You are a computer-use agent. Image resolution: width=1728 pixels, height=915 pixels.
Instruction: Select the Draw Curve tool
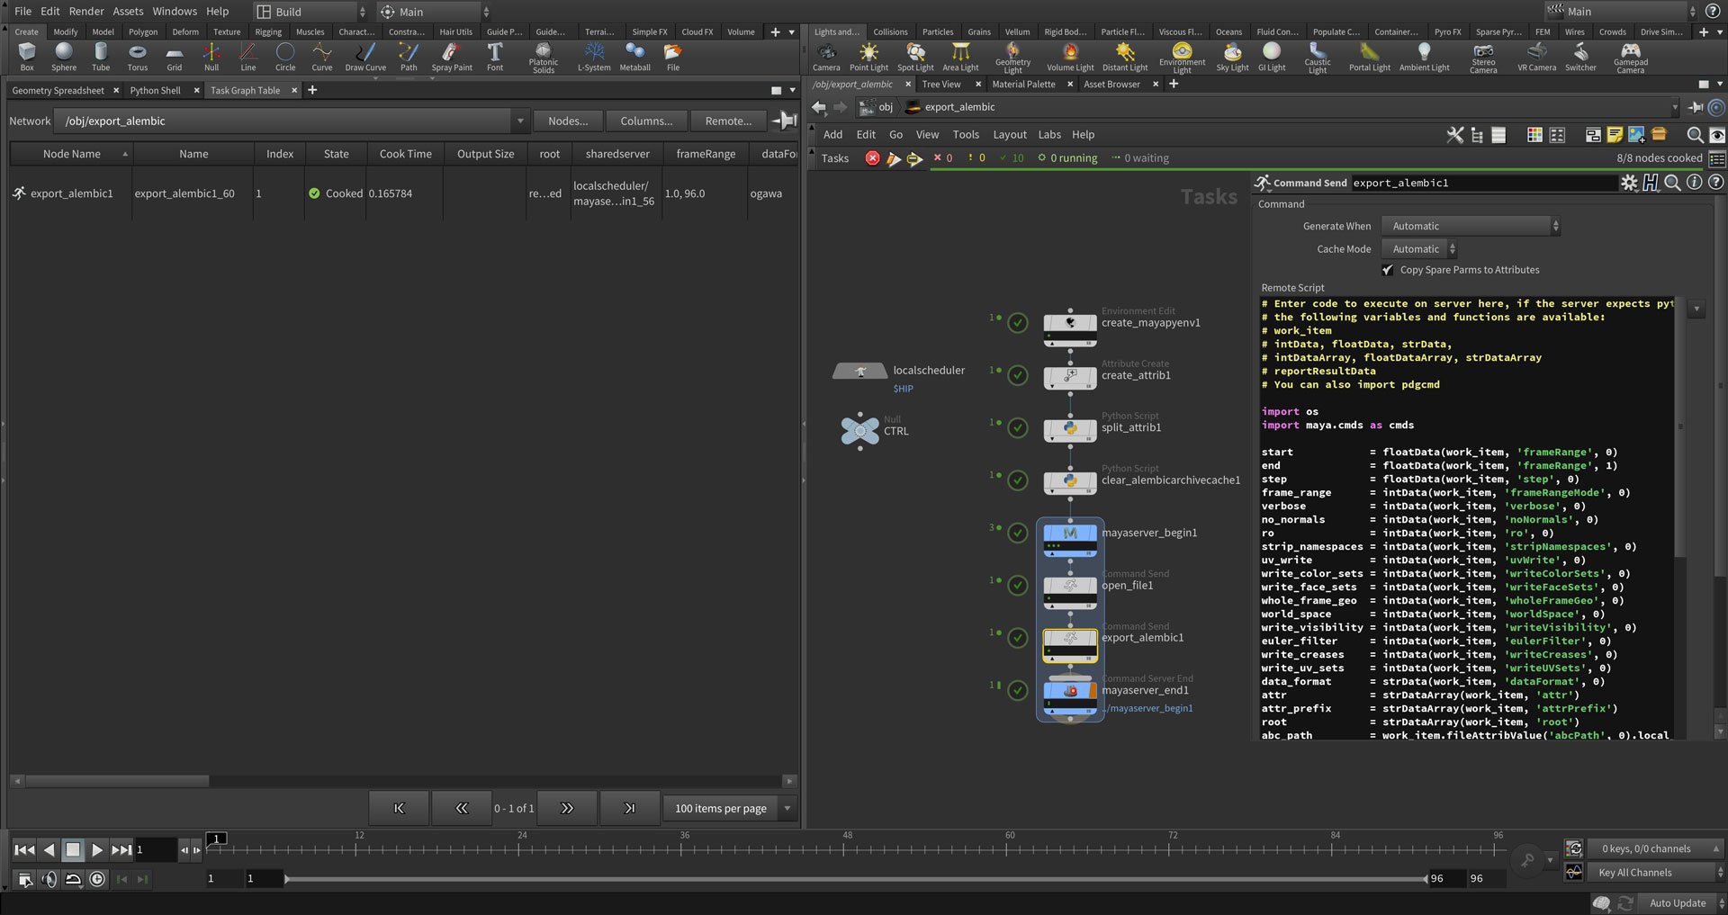point(365,56)
